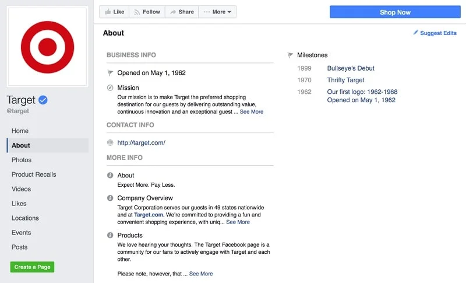Click the blue Shop Now button

point(395,12)
